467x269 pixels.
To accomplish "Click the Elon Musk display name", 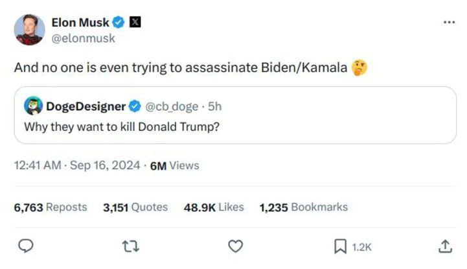I will (x=80, y=23).
